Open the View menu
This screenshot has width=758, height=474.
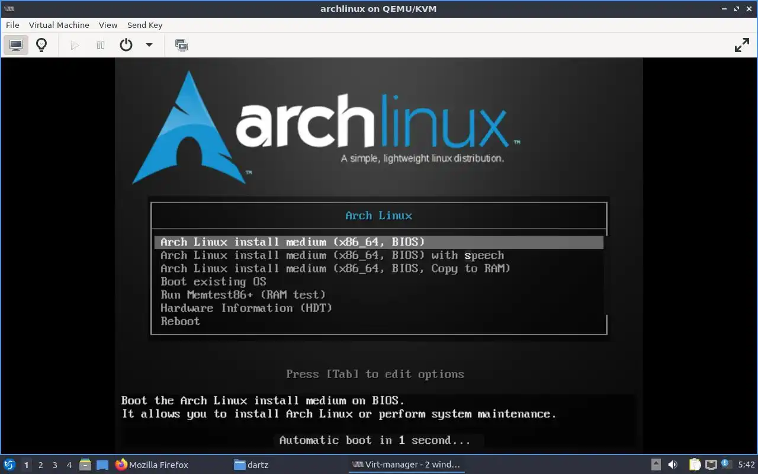tap(108, 25)
